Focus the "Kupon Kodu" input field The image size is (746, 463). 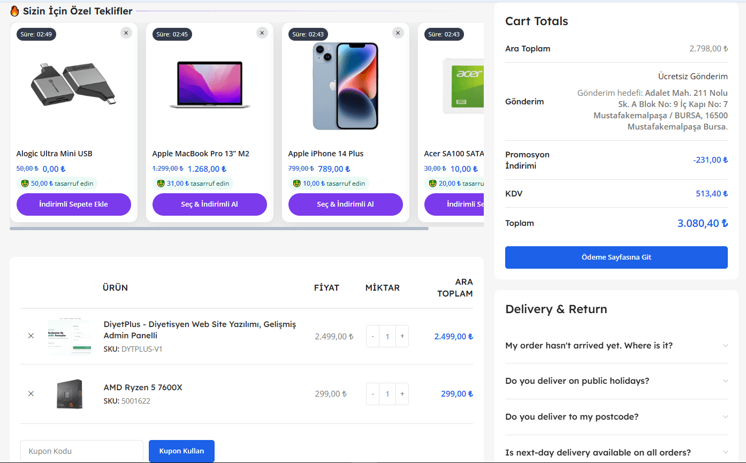pos(82,451)
